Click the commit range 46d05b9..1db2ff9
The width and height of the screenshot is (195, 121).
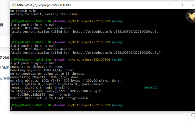[x=30, y=95]
